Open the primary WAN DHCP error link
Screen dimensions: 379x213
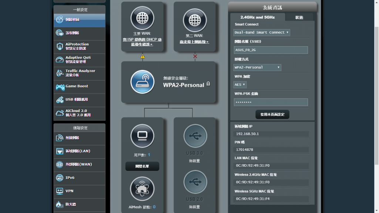pyautogui.click(x=142, y=42)
